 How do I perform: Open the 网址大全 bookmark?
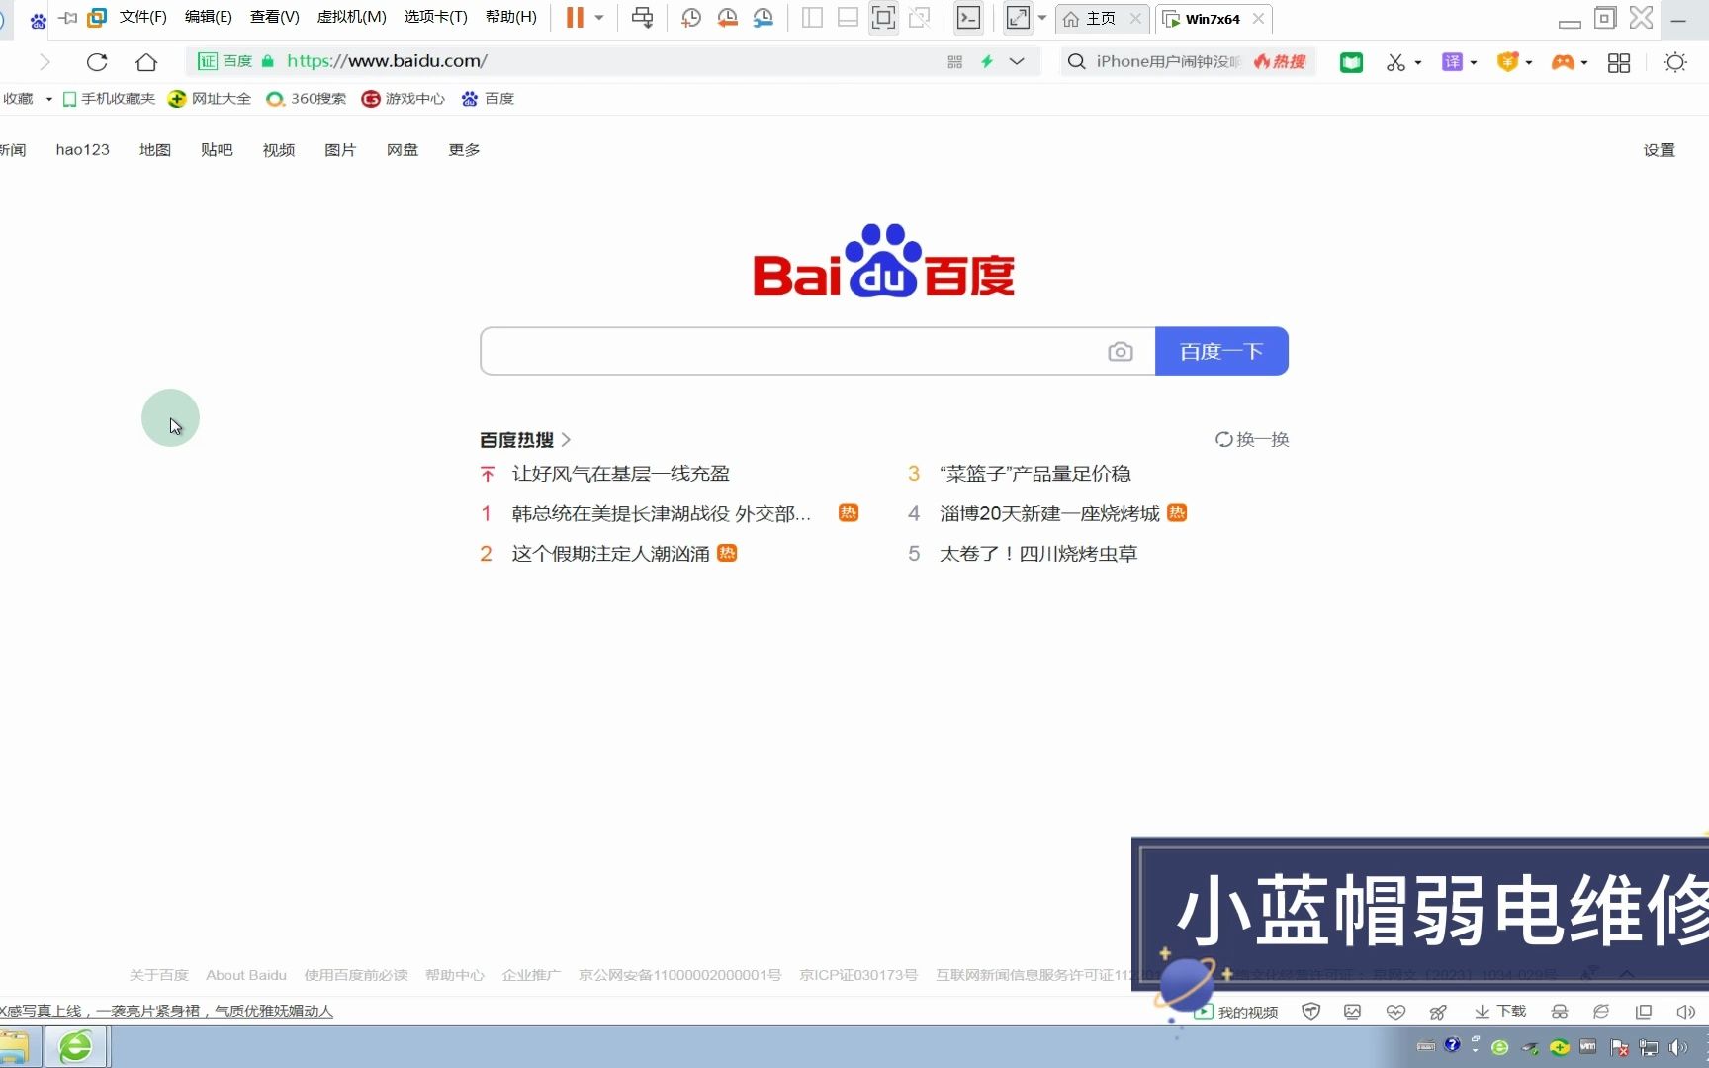(x=210, y=99)
